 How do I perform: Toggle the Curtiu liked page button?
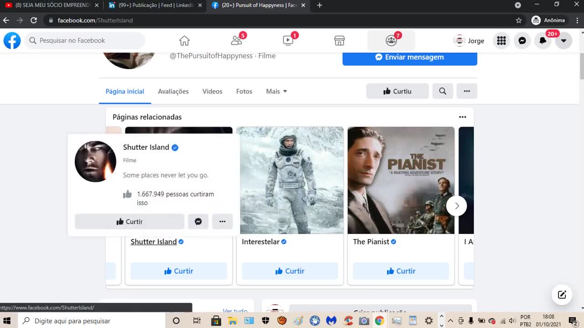pyautogui.click(x=397, y=91)
